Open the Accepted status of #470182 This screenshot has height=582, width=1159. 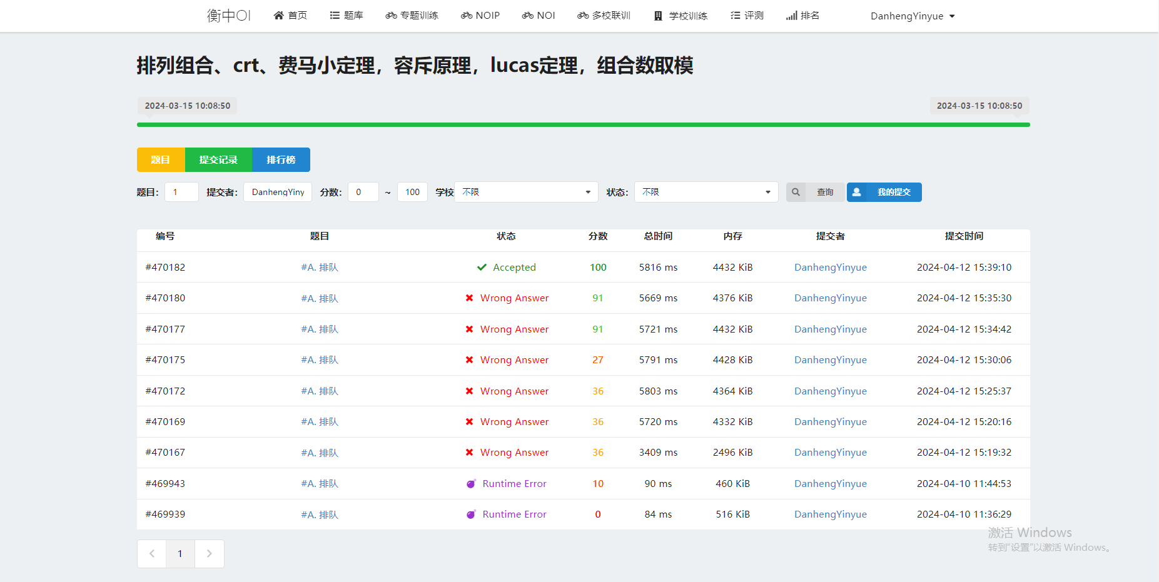coord(514,267)
